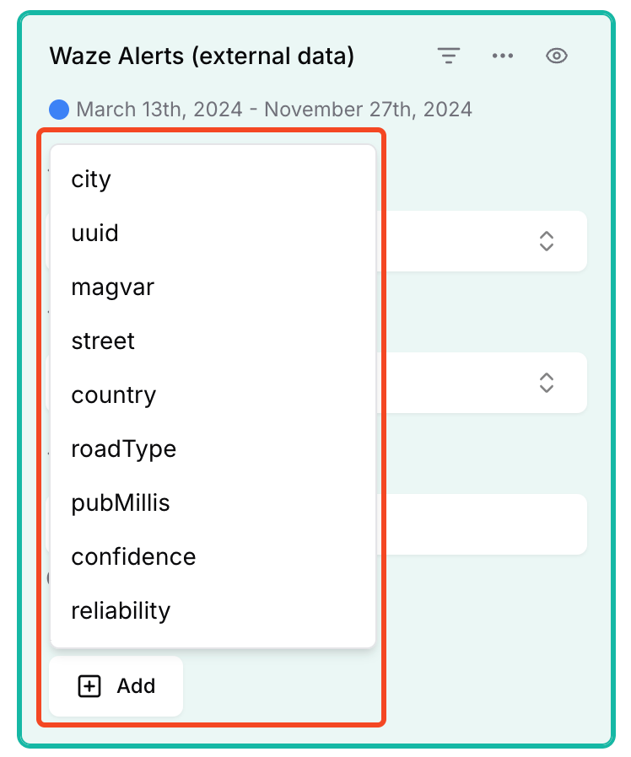Choose city from the field list

(213, 179)
